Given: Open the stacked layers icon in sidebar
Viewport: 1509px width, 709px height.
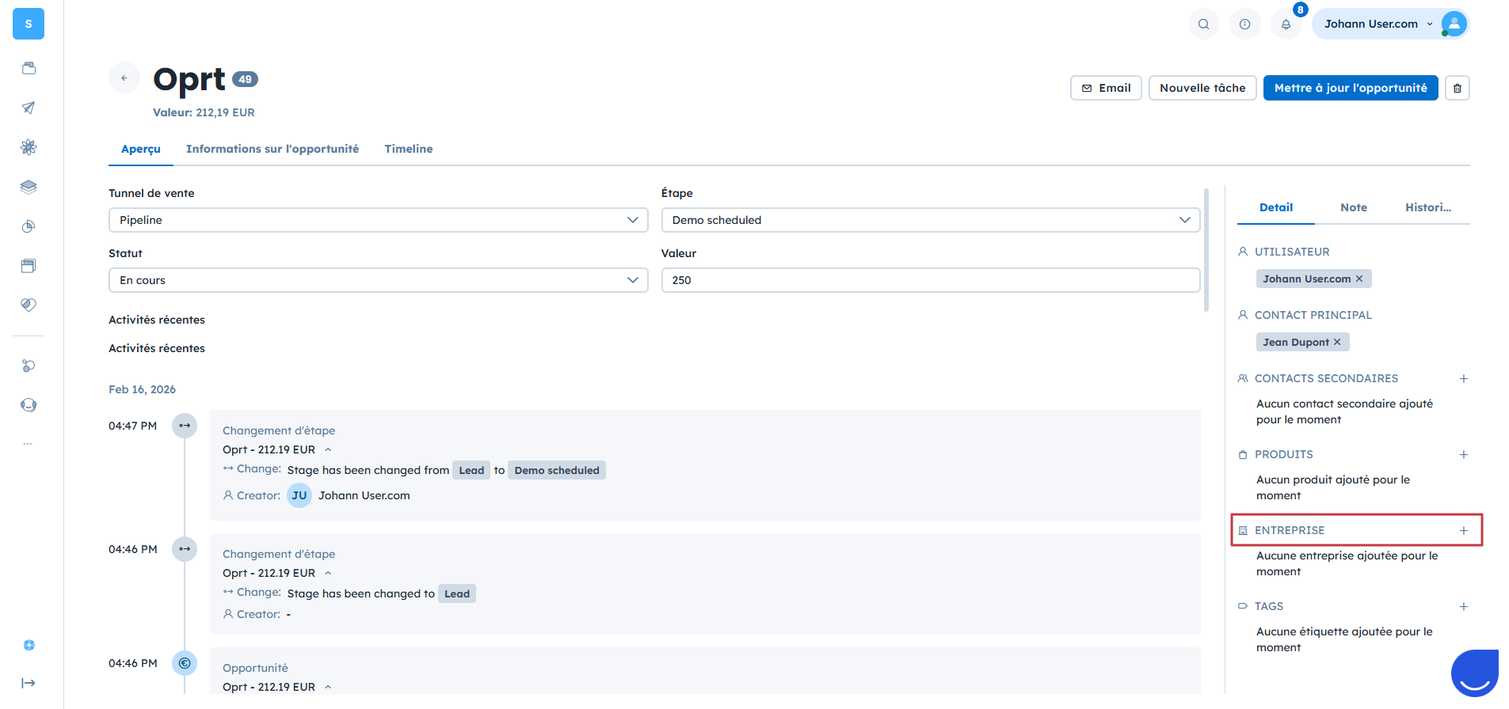Looking at the screenshot, I should point(29,187).
